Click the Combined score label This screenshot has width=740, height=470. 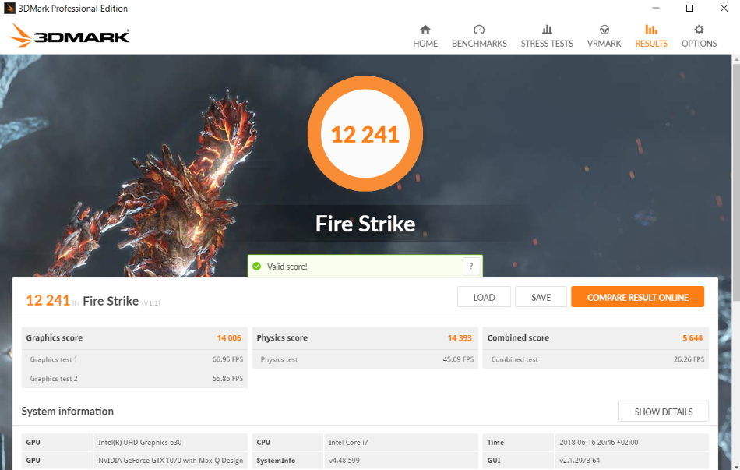click(518, 337)
